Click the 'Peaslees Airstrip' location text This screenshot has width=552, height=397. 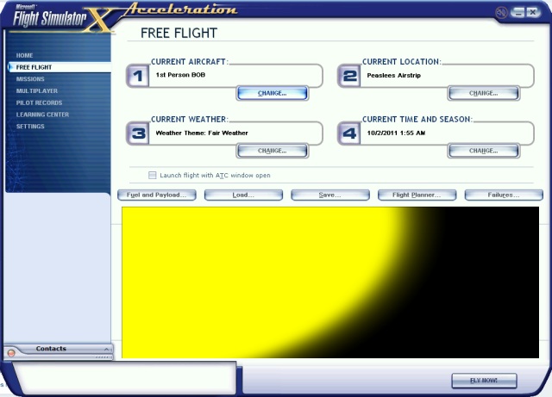click(x=393, y=75)
